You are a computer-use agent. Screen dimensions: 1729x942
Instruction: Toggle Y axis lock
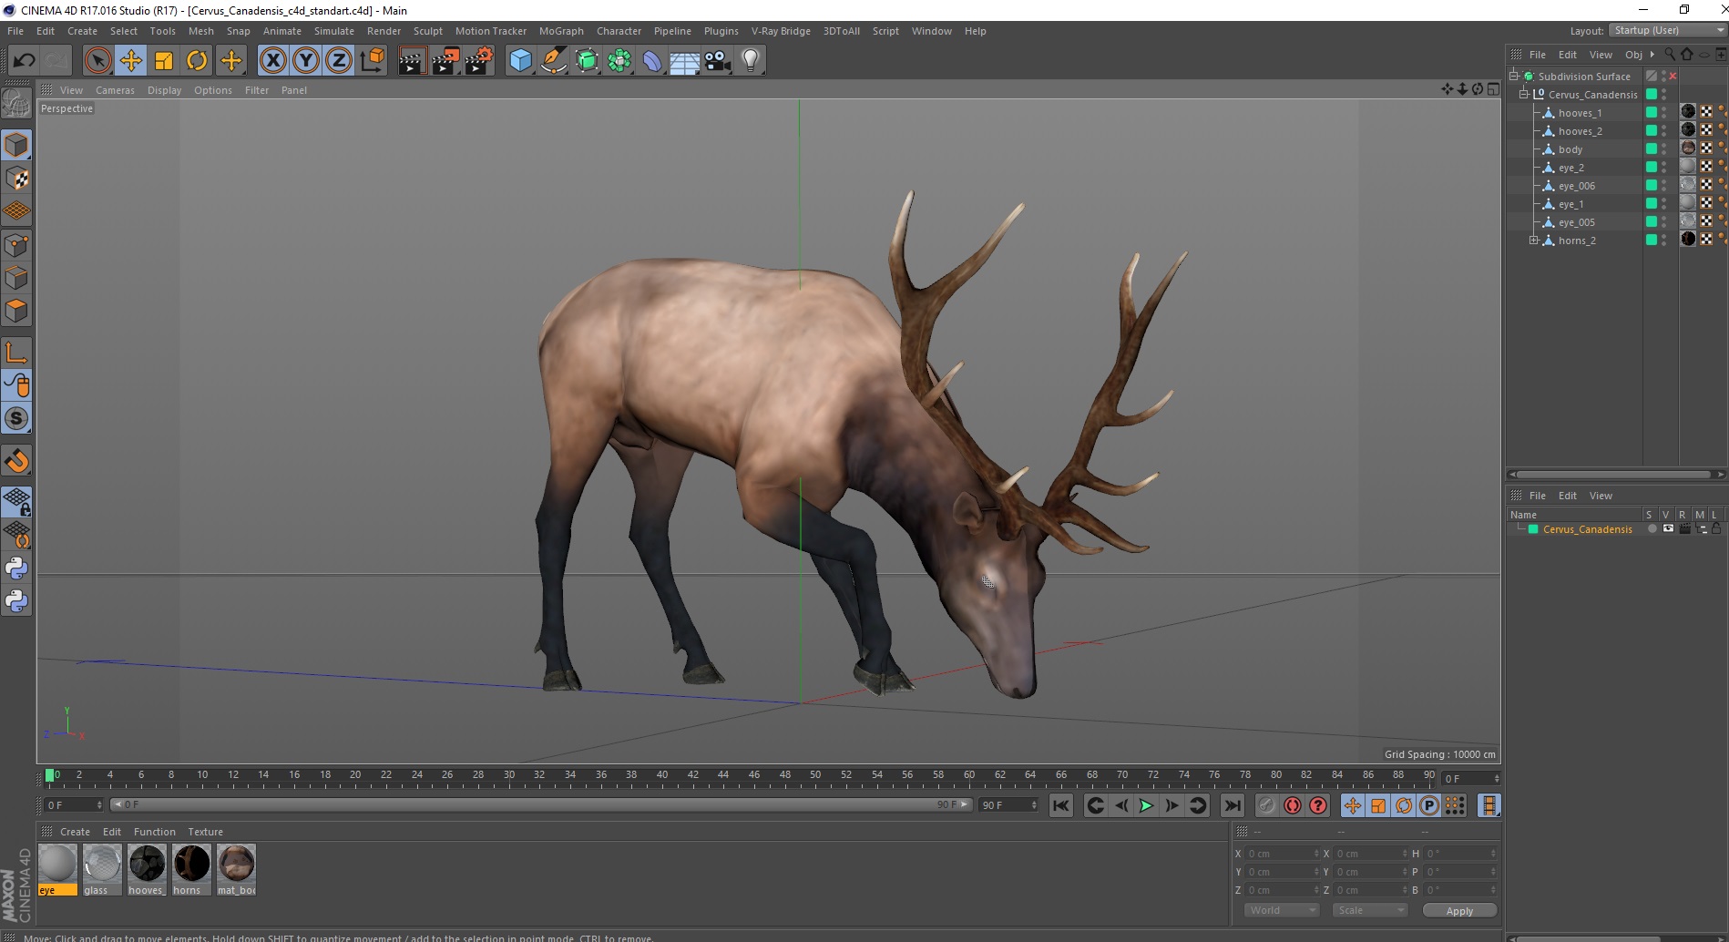click(306, 61)
